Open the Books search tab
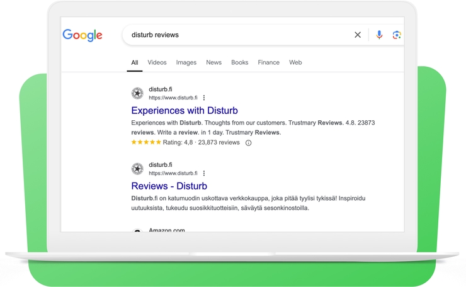Screen dimensions: 466x287 [x=239, y=62]
